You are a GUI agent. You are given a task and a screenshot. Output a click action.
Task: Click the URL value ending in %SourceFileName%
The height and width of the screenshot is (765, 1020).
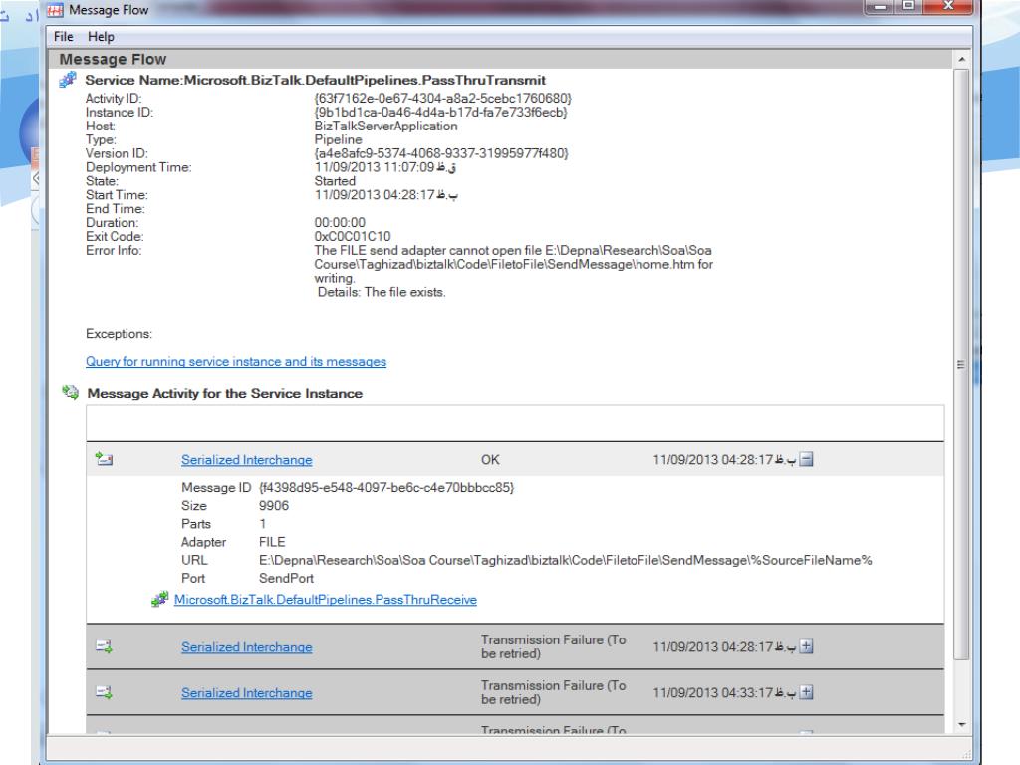(x=566, y=560)
